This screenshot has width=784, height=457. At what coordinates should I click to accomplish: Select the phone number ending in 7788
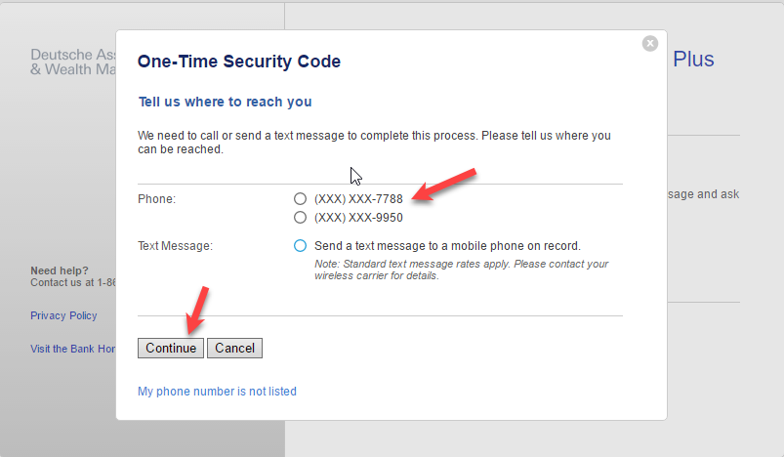pos(300,199)
